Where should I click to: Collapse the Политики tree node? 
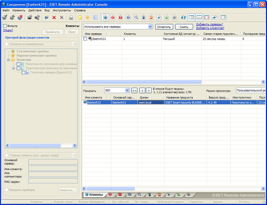[8, 60]
